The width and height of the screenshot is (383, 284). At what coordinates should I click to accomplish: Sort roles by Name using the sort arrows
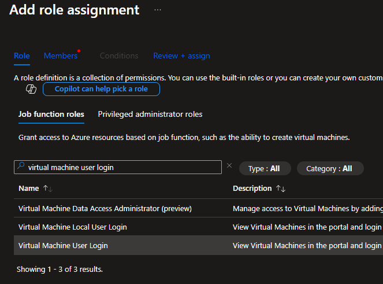(47, 189)
